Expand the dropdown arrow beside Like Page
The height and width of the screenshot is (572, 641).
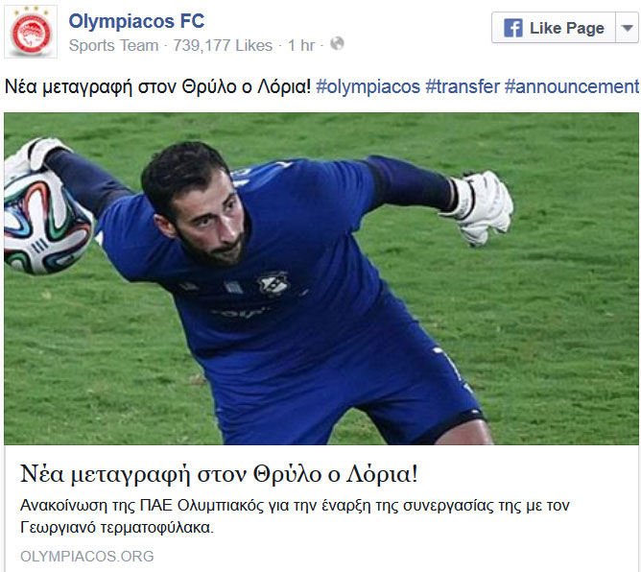click(627, 28)
